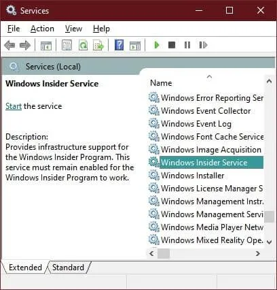The width and height of the screenshot is (277, 290).
Task: Click the Export List toolbar icon
Action: click(x=98, y=45)
